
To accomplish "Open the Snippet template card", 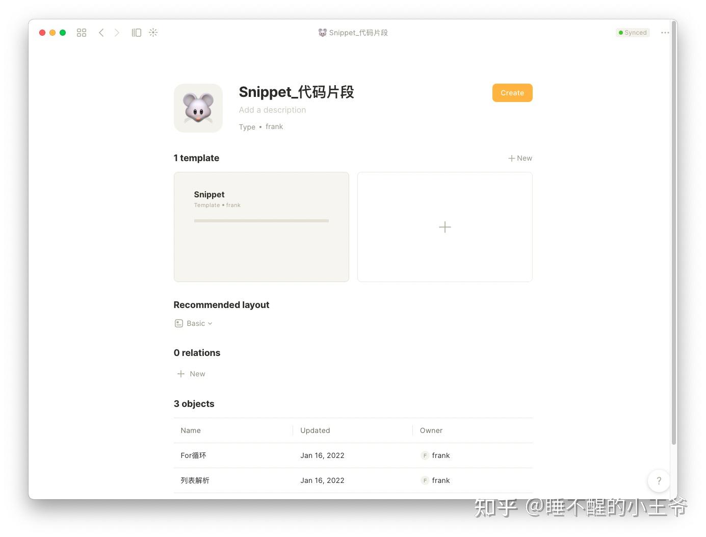I will 261,227.
